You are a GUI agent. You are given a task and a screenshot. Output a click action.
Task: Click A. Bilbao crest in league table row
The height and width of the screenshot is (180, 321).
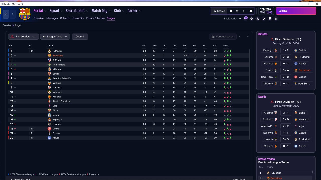click(49, 88)
